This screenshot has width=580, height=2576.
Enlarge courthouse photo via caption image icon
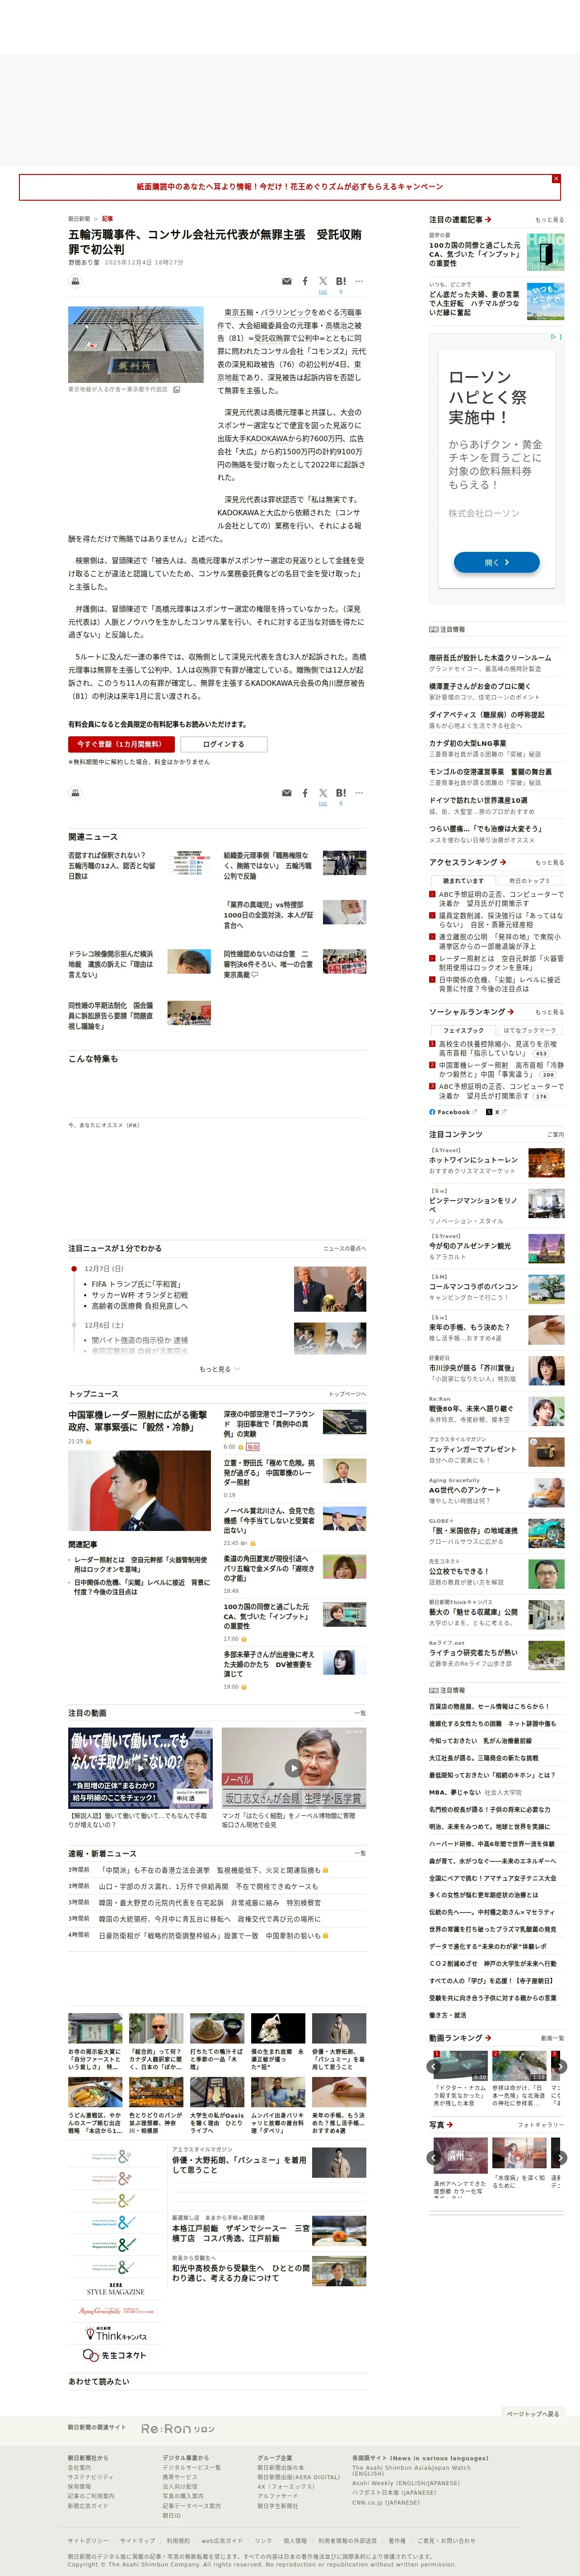pos(176,389)
